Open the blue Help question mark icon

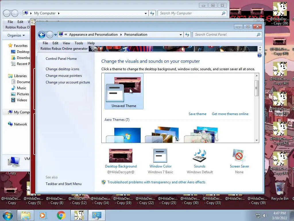coord(260,55)
